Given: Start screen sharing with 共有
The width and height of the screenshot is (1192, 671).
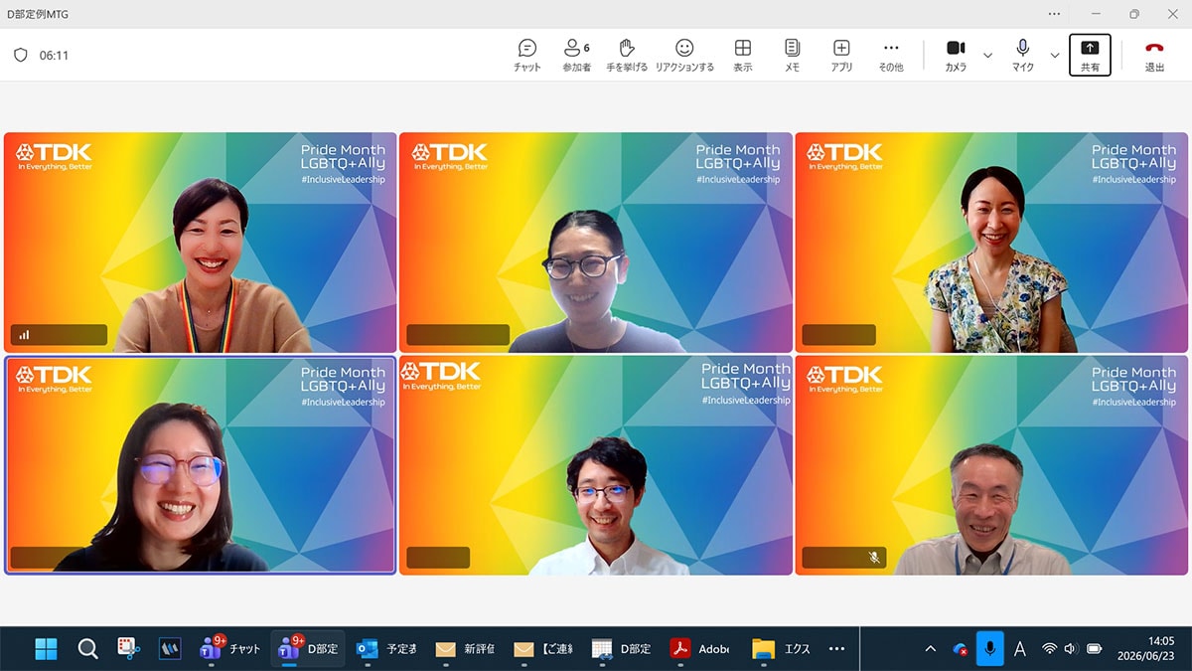Looking at the screenshot, I should 1090,56.
